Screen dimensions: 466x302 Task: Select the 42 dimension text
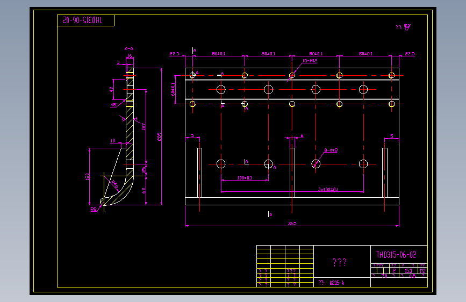click(x=111, y=89)
